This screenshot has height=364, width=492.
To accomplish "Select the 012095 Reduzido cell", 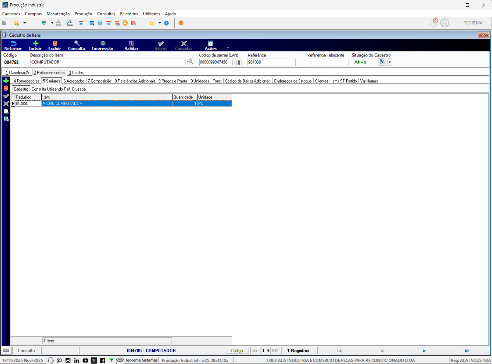I will pyautogui.click(x=28, y=103).
